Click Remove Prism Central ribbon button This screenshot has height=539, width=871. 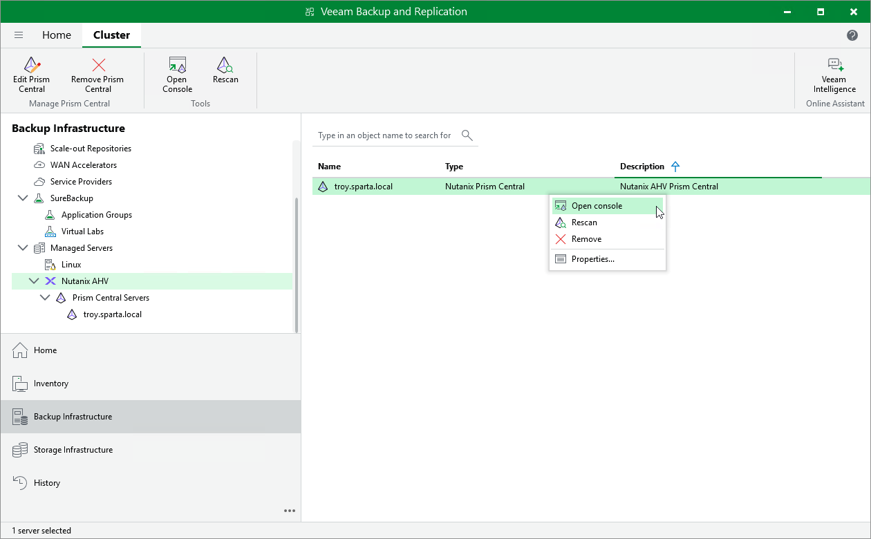coord(97,75)
